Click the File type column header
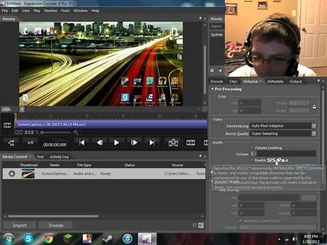The width and height of the screenshot is (327, 245). (84, 165)
